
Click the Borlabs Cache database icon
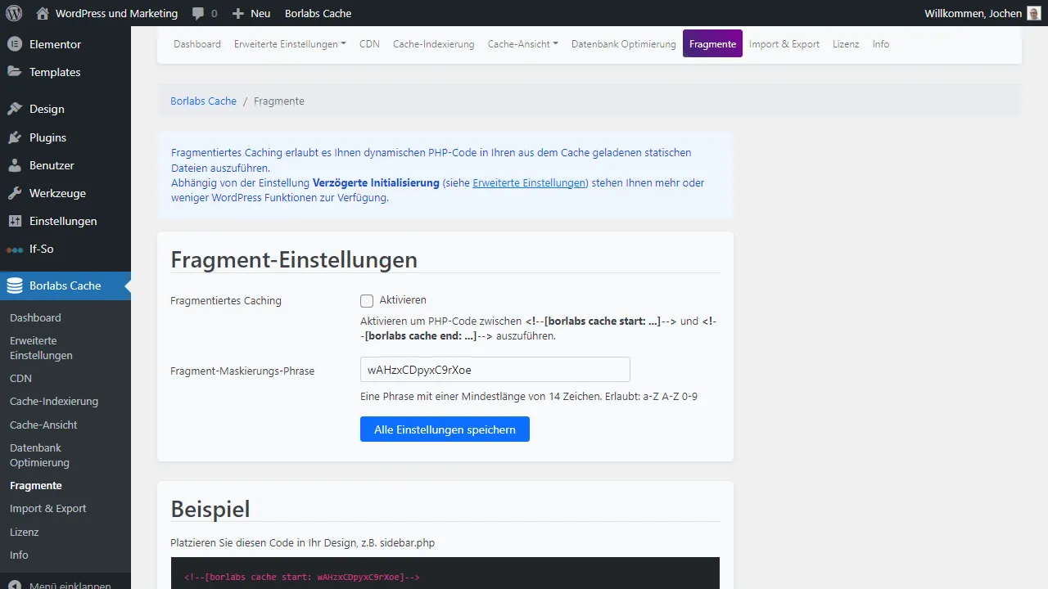(x=14, y=286)
